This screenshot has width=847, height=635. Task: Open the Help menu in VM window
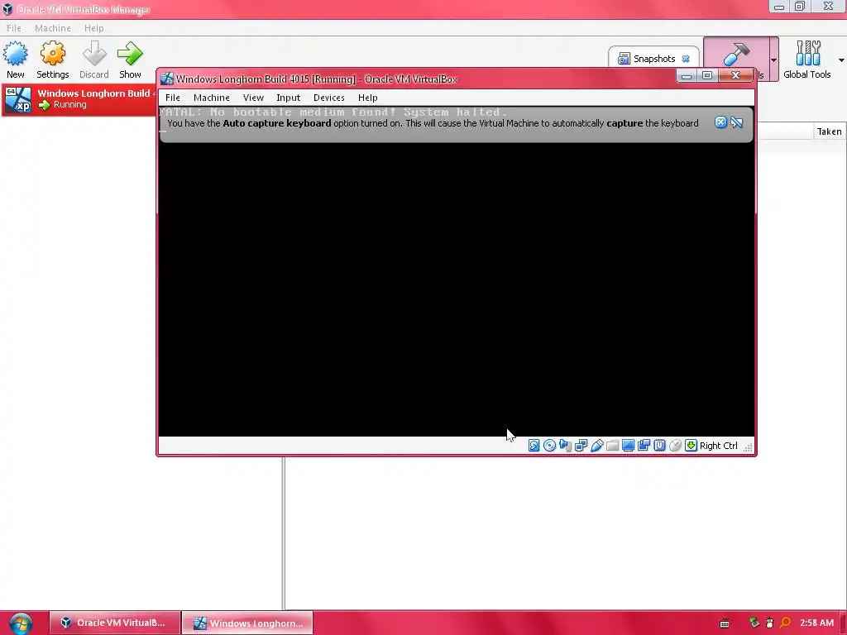tap(368, 98)
